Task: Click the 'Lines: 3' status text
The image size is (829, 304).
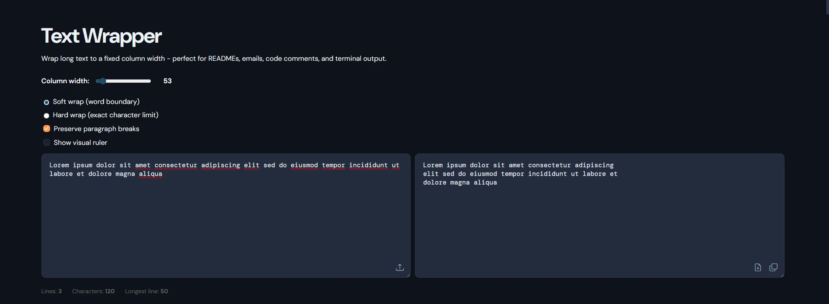Action: point(51,291)
